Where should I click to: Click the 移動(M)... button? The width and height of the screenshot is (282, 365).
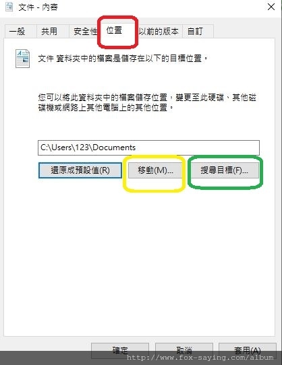tap(155, 170)
